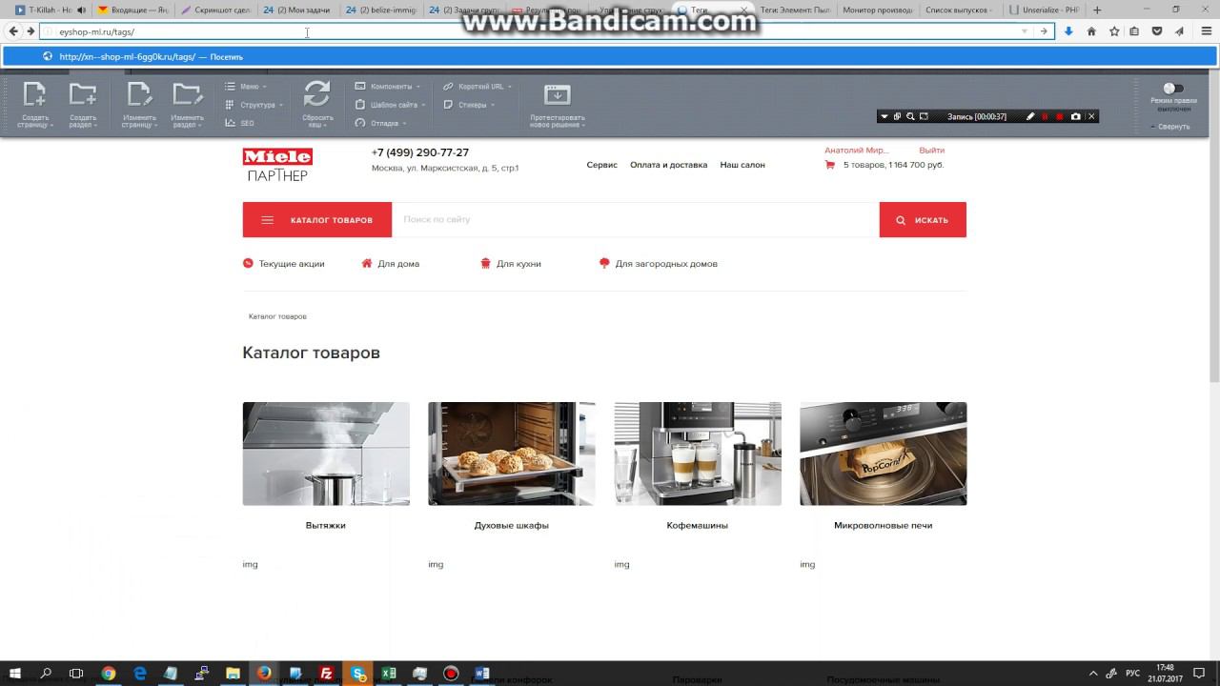The image size is (1220, 686).
Task: Open the SEO tool in admin panel
Action: point(240,123)
